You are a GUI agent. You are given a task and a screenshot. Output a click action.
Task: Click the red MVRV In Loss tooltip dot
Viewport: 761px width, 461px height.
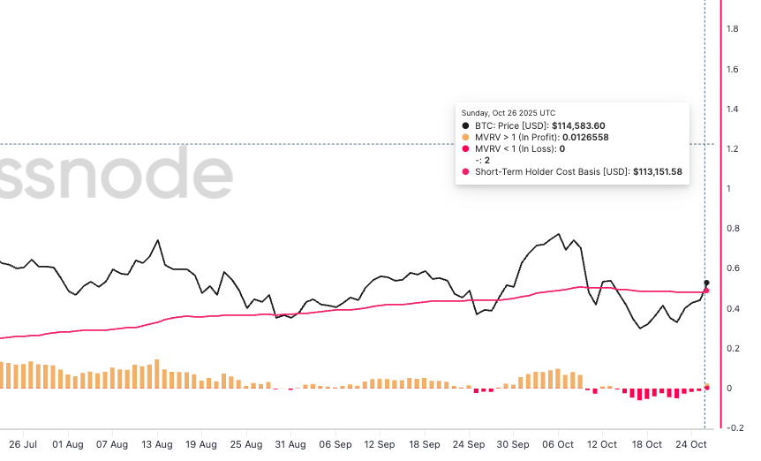[x=465, y=149]
